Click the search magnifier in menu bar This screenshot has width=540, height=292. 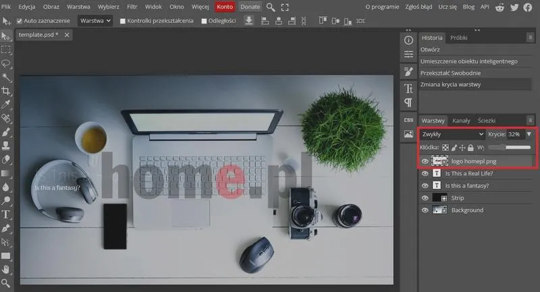point(271,7)
